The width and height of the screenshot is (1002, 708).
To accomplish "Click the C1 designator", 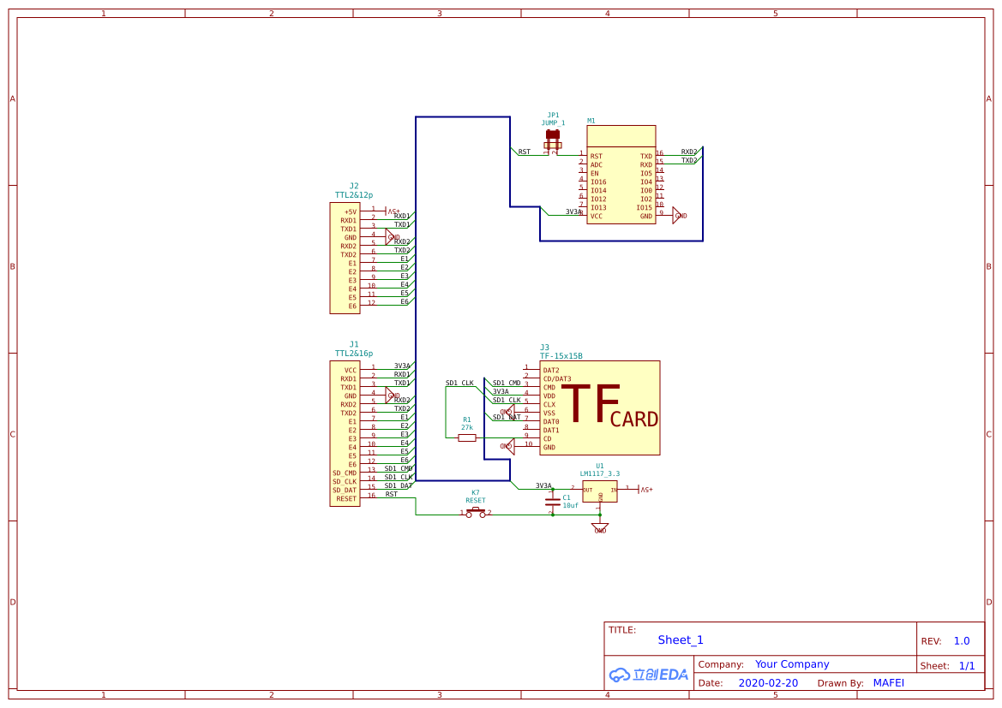I will [x=567, y=498].
